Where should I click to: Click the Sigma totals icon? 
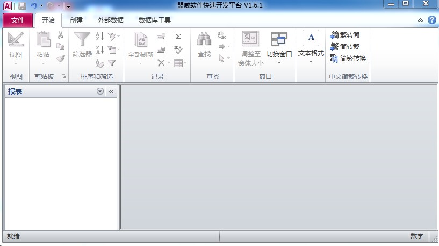pos(178,36)
